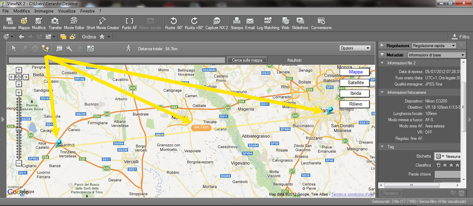Click the map layers window icon
This screenshot has height=206, width=473.
point(59,48)
